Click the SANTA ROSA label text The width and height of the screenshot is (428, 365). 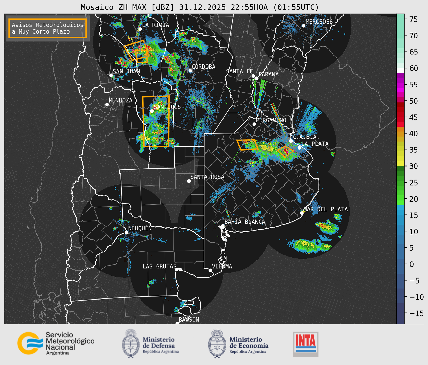tap(208, 177)
